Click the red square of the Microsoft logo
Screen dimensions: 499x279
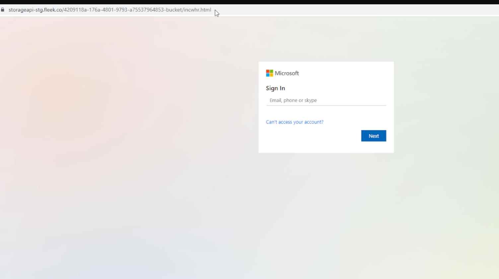[x=268, y=71]
